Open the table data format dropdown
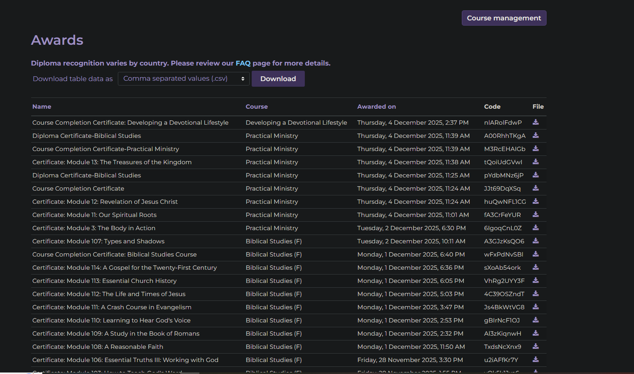The width and height of the screenshot is (634, 374). pyautogui.click(x=184, y=79)
